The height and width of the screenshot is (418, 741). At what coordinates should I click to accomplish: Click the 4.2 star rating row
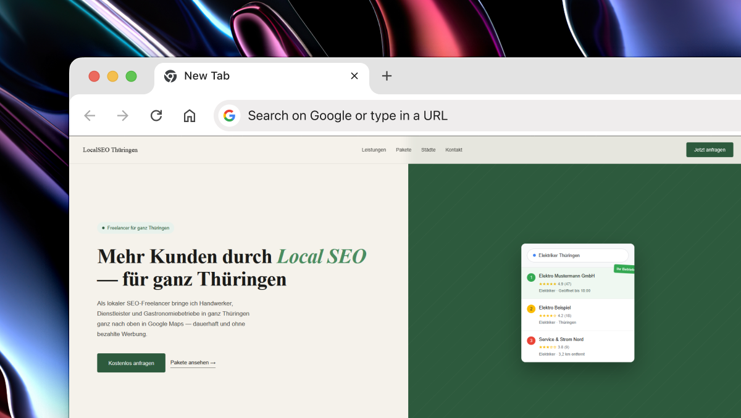(555, 316)
